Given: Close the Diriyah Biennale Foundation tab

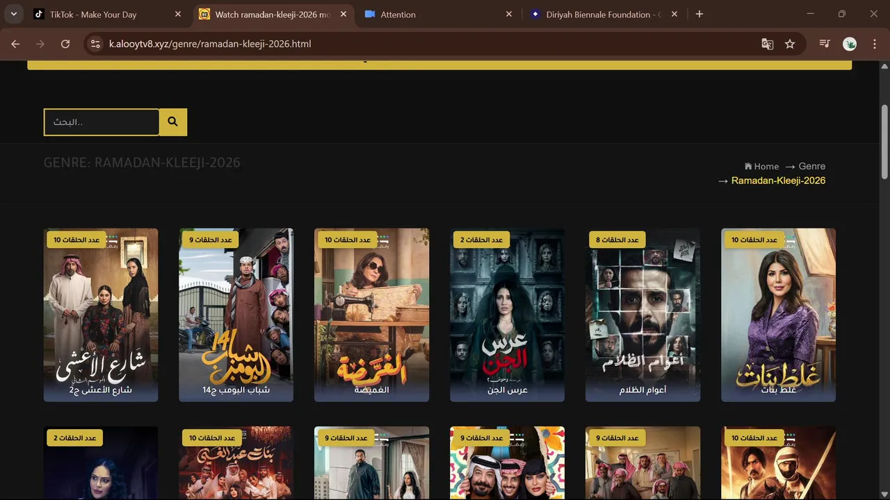Looking at the screenshot, I should (x=674, y=14).
